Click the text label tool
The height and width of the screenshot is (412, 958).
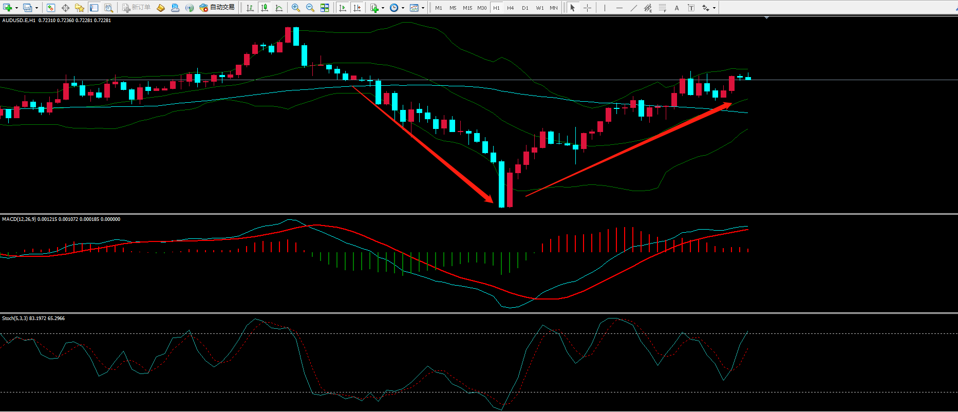point(677,8)
